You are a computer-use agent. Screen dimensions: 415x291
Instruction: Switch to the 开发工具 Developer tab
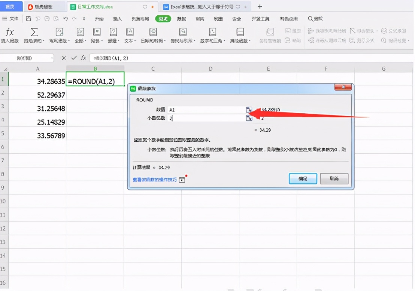260,19
